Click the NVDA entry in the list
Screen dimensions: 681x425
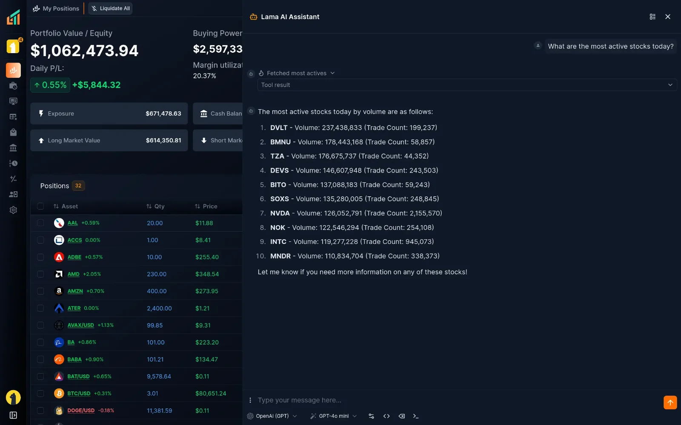pos(356,213)
